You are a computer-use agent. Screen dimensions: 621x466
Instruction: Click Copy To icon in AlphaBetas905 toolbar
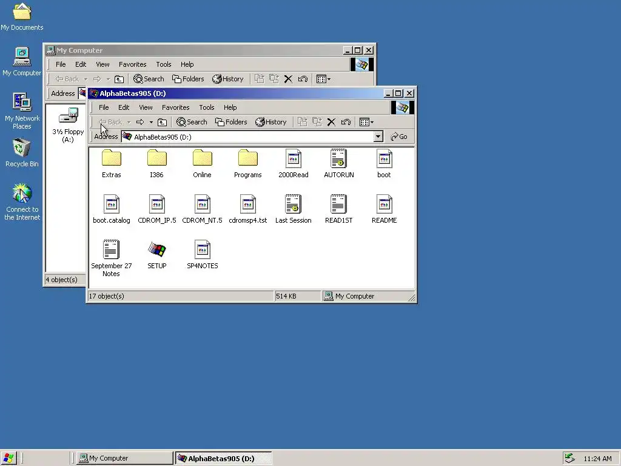coord(317,122)
